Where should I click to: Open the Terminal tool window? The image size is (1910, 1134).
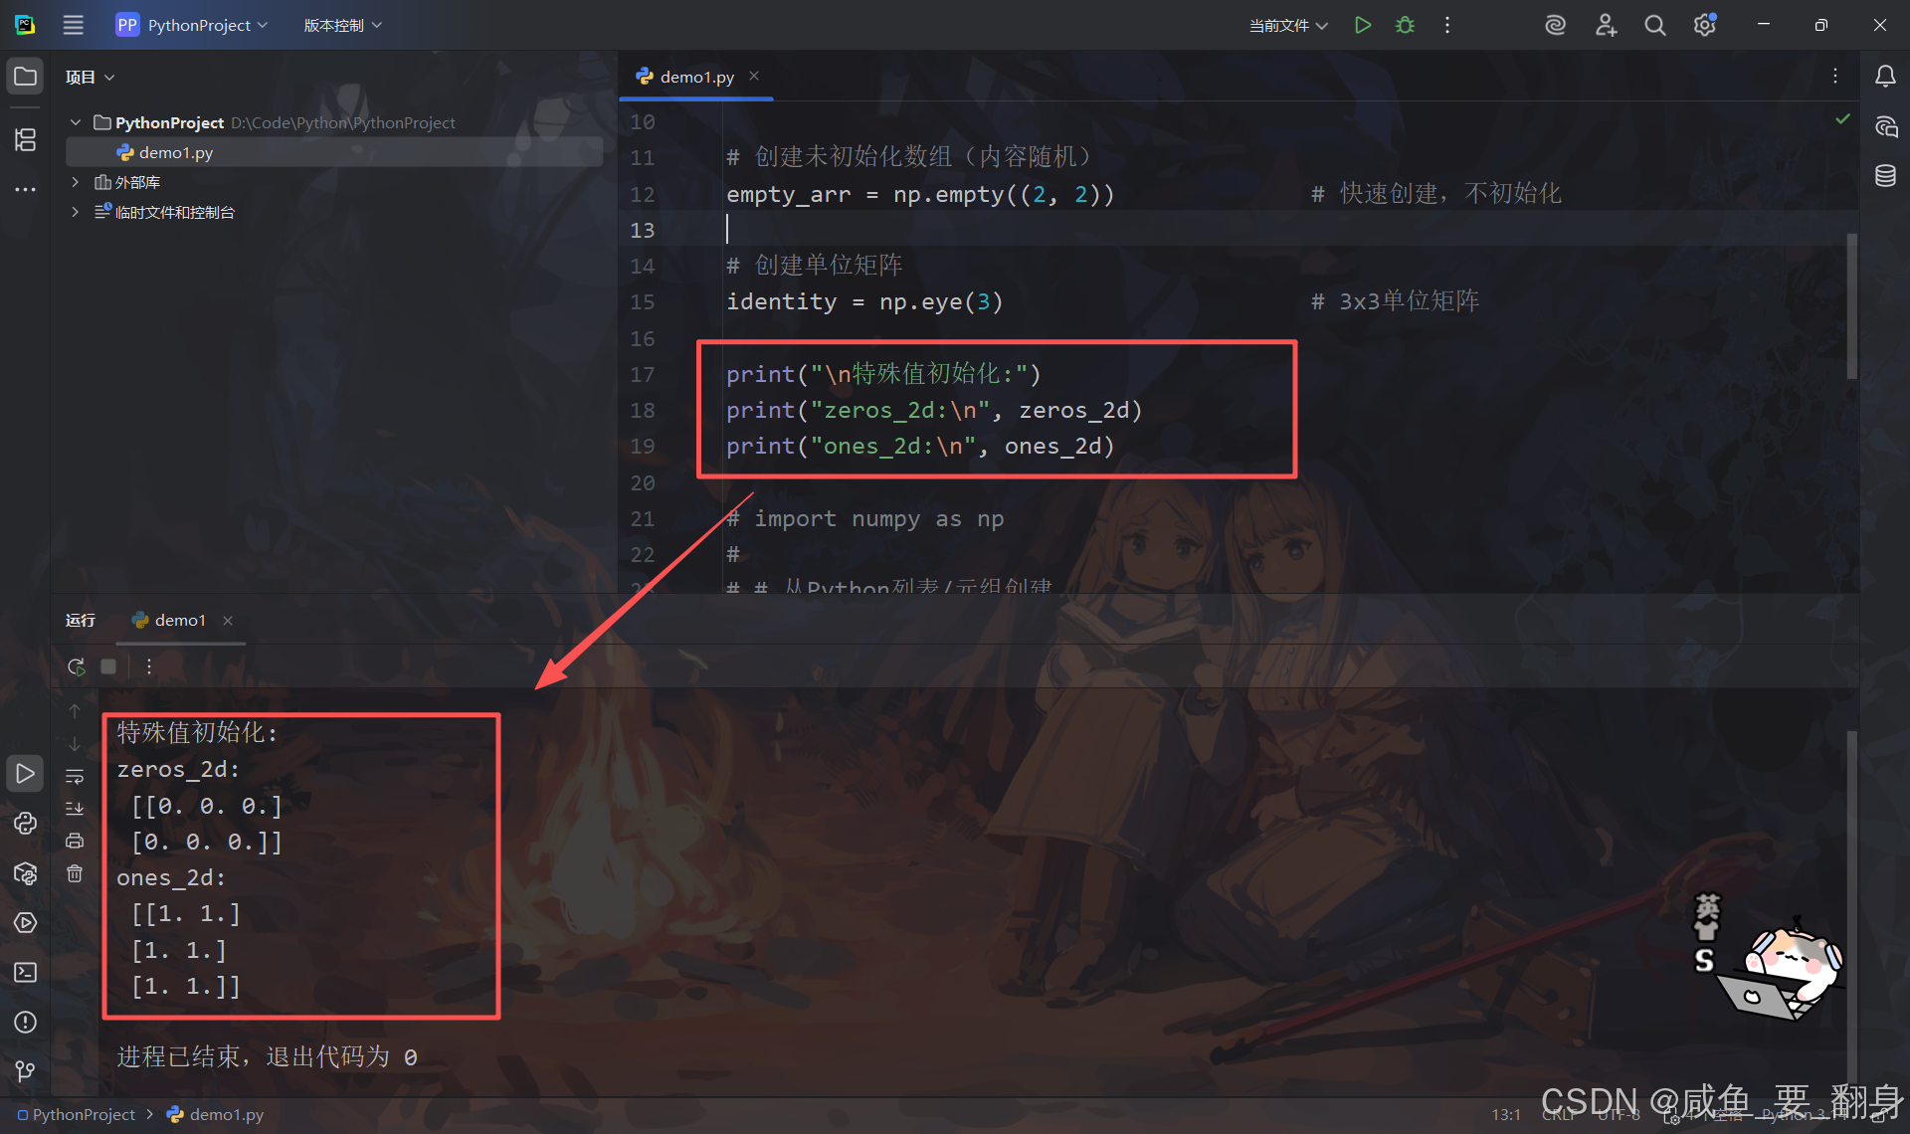tap(25, 972)
